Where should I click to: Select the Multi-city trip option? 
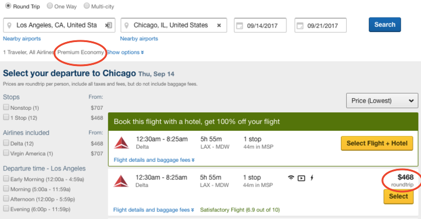pyautogui.click(x=87, y=6)
